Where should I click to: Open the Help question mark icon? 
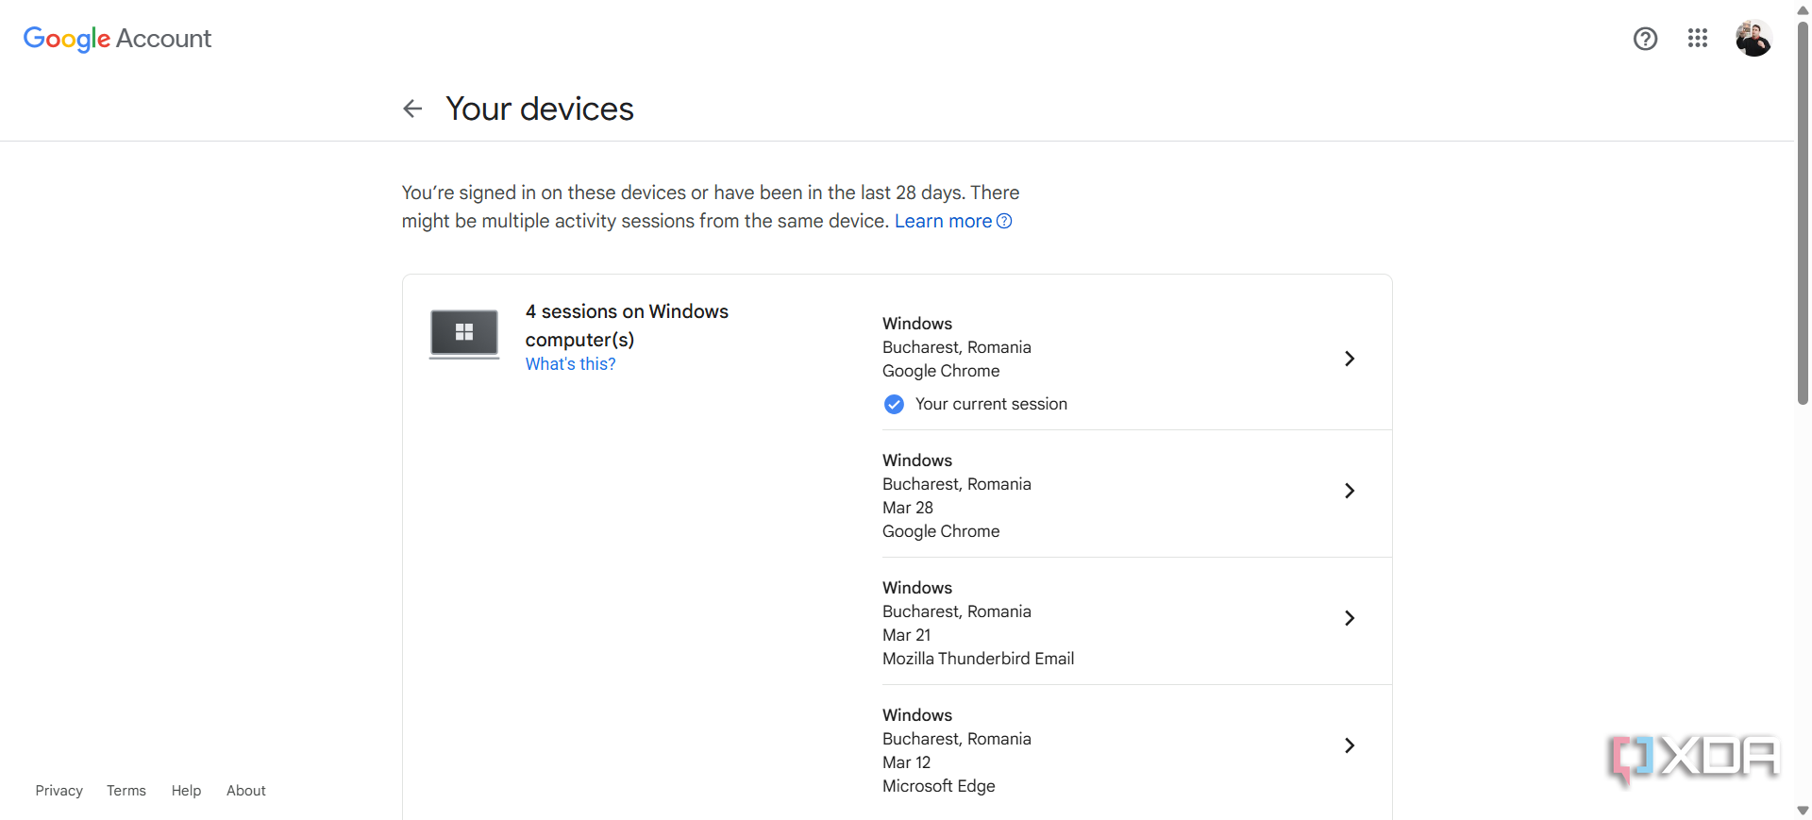click(x=1645, y=39)
